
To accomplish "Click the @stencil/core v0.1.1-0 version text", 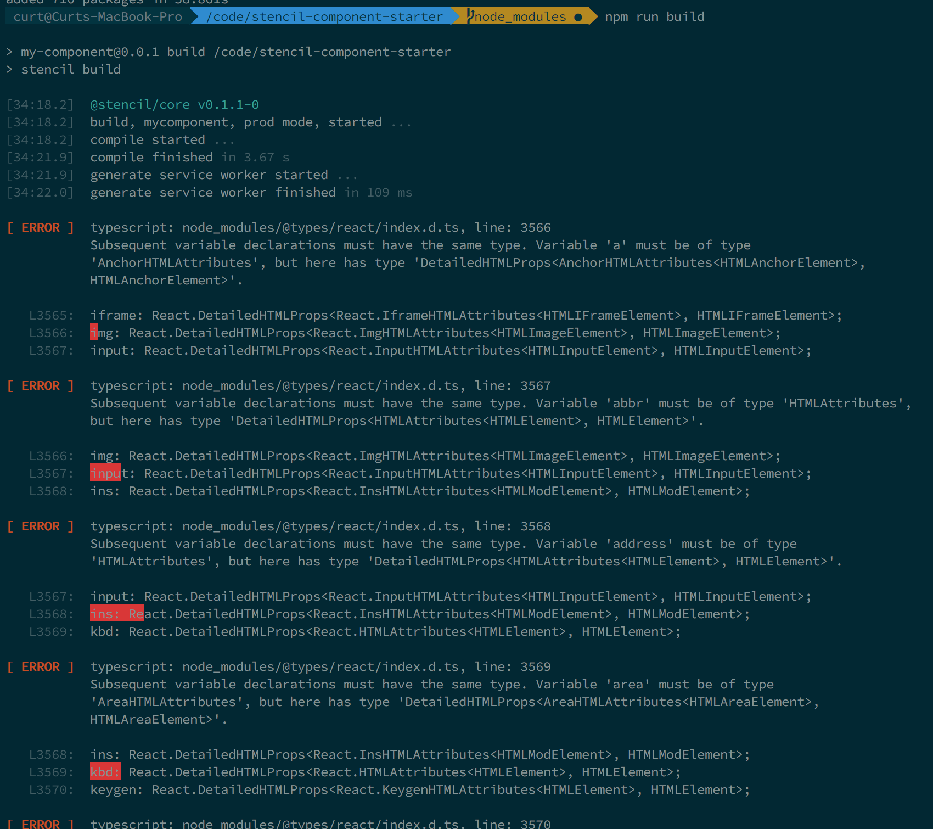I will click(x=175, y=104).
